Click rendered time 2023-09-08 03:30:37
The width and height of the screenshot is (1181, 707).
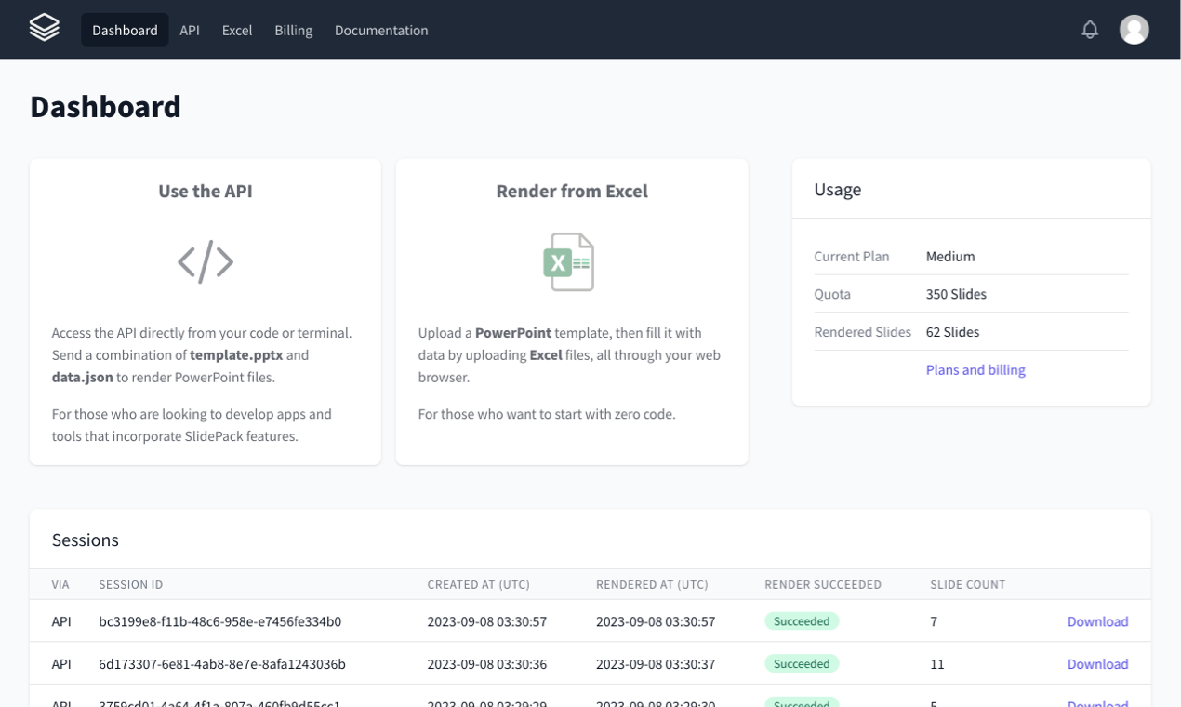pyautogui.click(x=656, y=664)
